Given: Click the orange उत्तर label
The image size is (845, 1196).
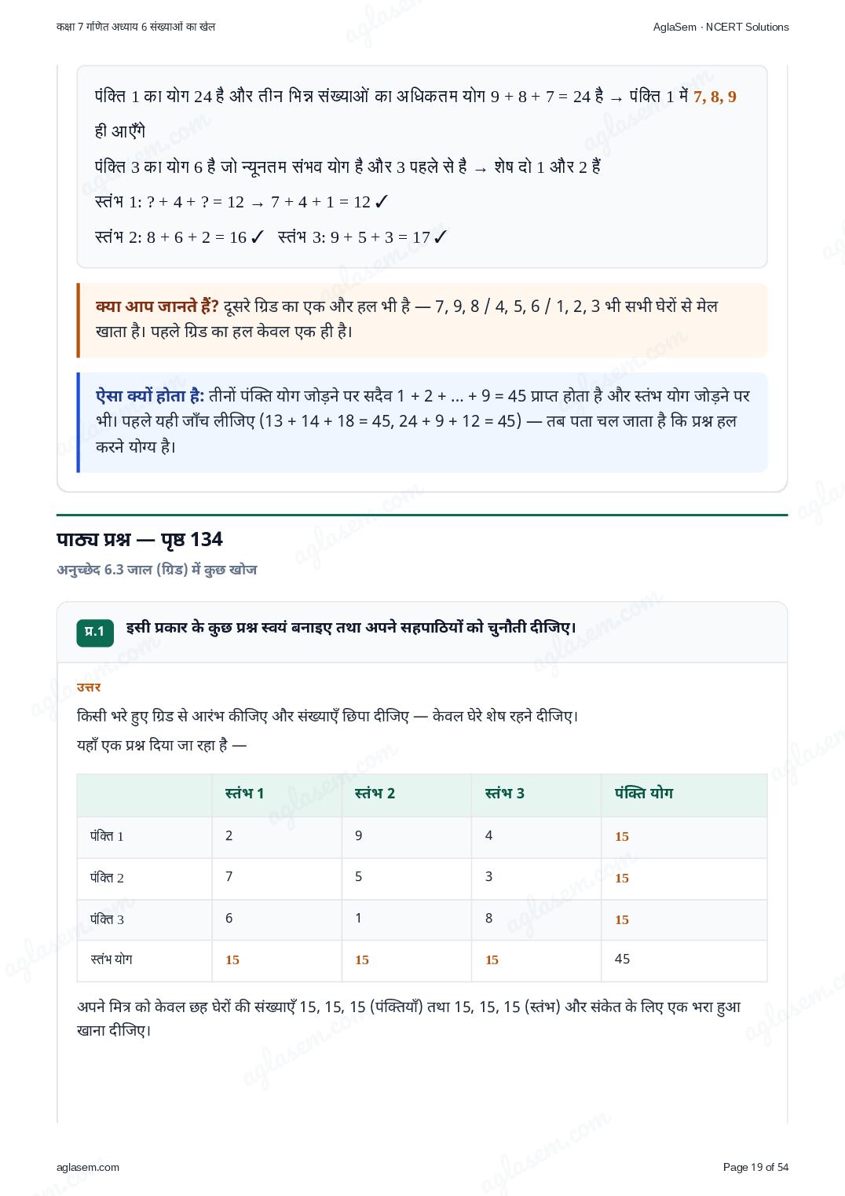Looking at the screenshot, I should pos(89,688).
